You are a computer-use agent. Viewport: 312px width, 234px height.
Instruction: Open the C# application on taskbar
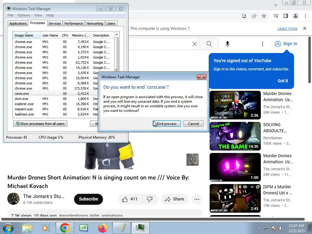[83, 228]
